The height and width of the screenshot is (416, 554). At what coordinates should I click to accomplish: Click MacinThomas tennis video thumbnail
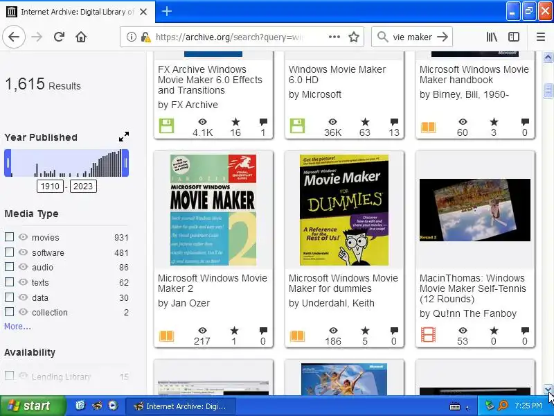point(475,210)
